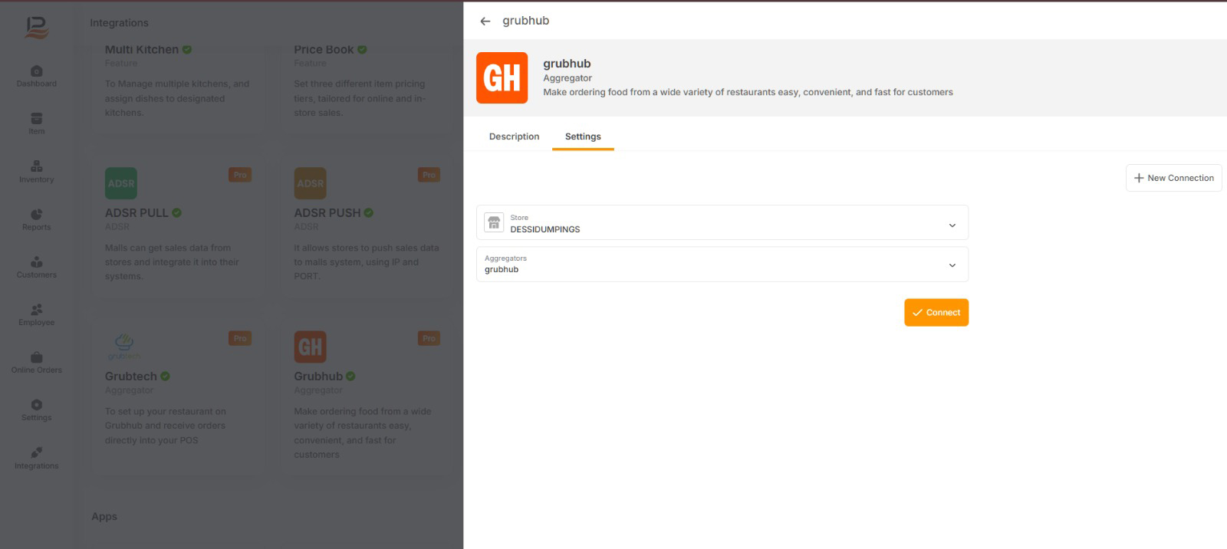1227x549 pixels.
Task: Open Employee section in sidebar
Action: click(x=37, y=314)
